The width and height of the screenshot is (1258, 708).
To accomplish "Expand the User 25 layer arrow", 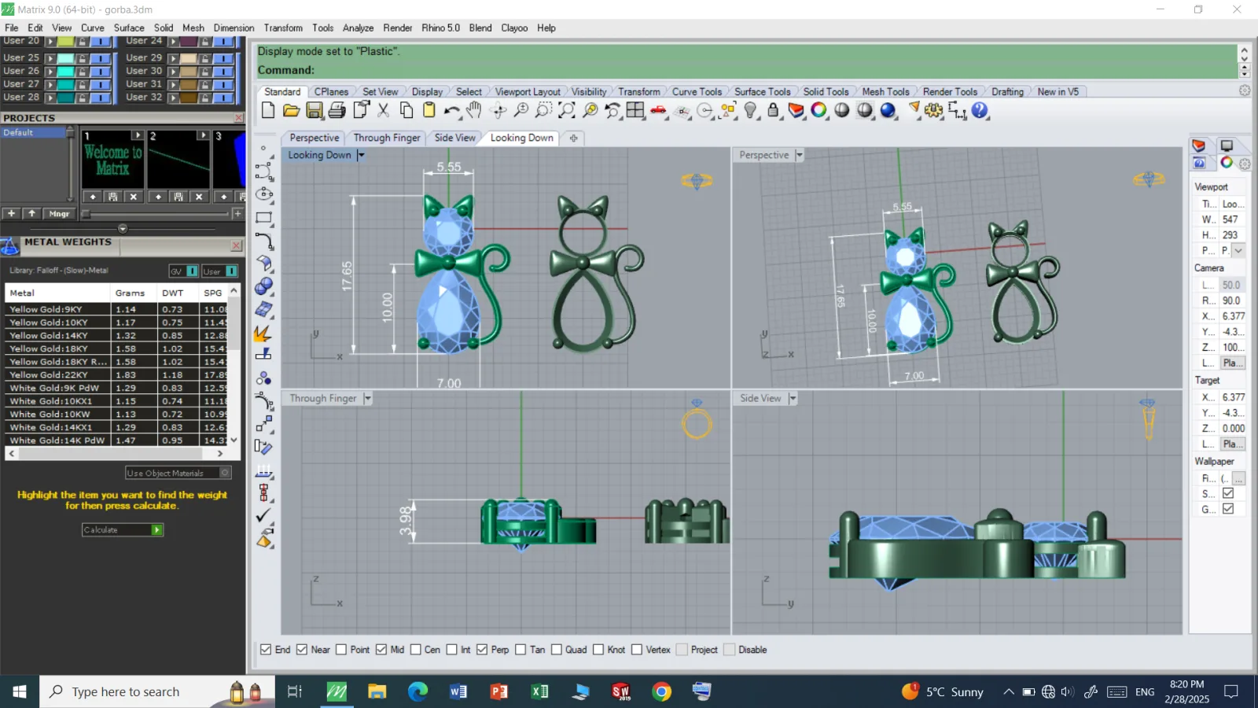I will 50,58.
